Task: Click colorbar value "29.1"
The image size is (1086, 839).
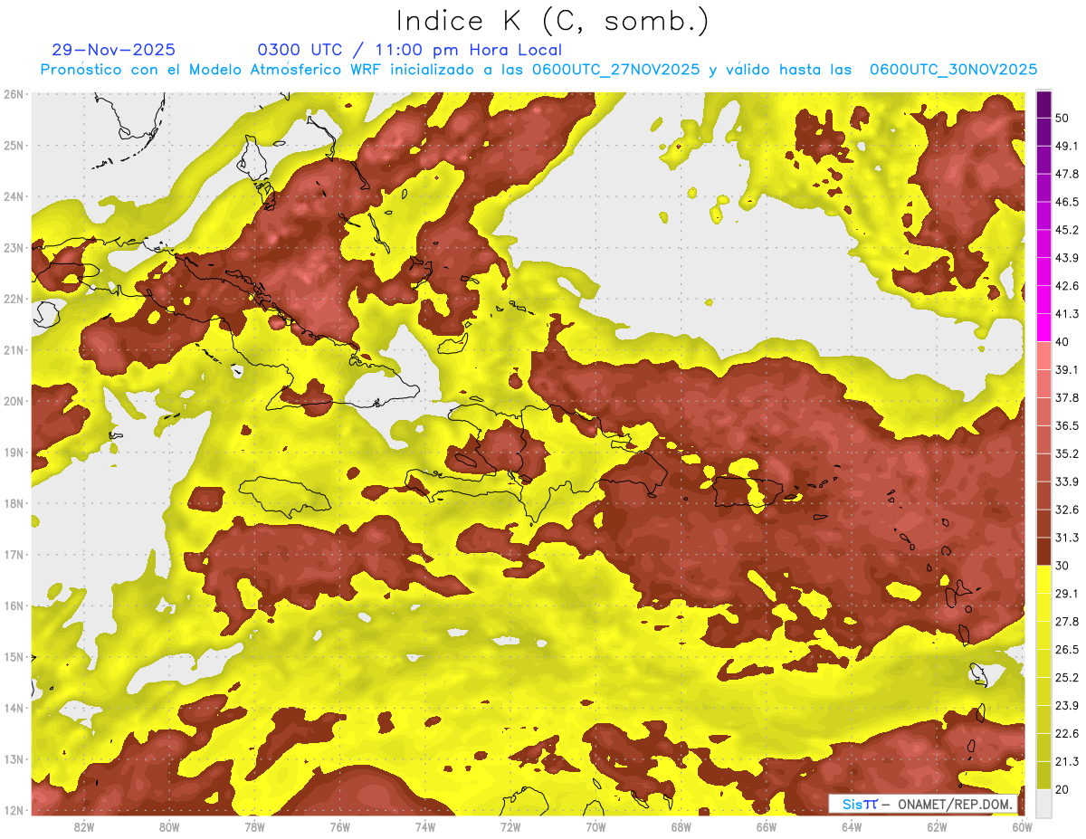Action: 1066,594
